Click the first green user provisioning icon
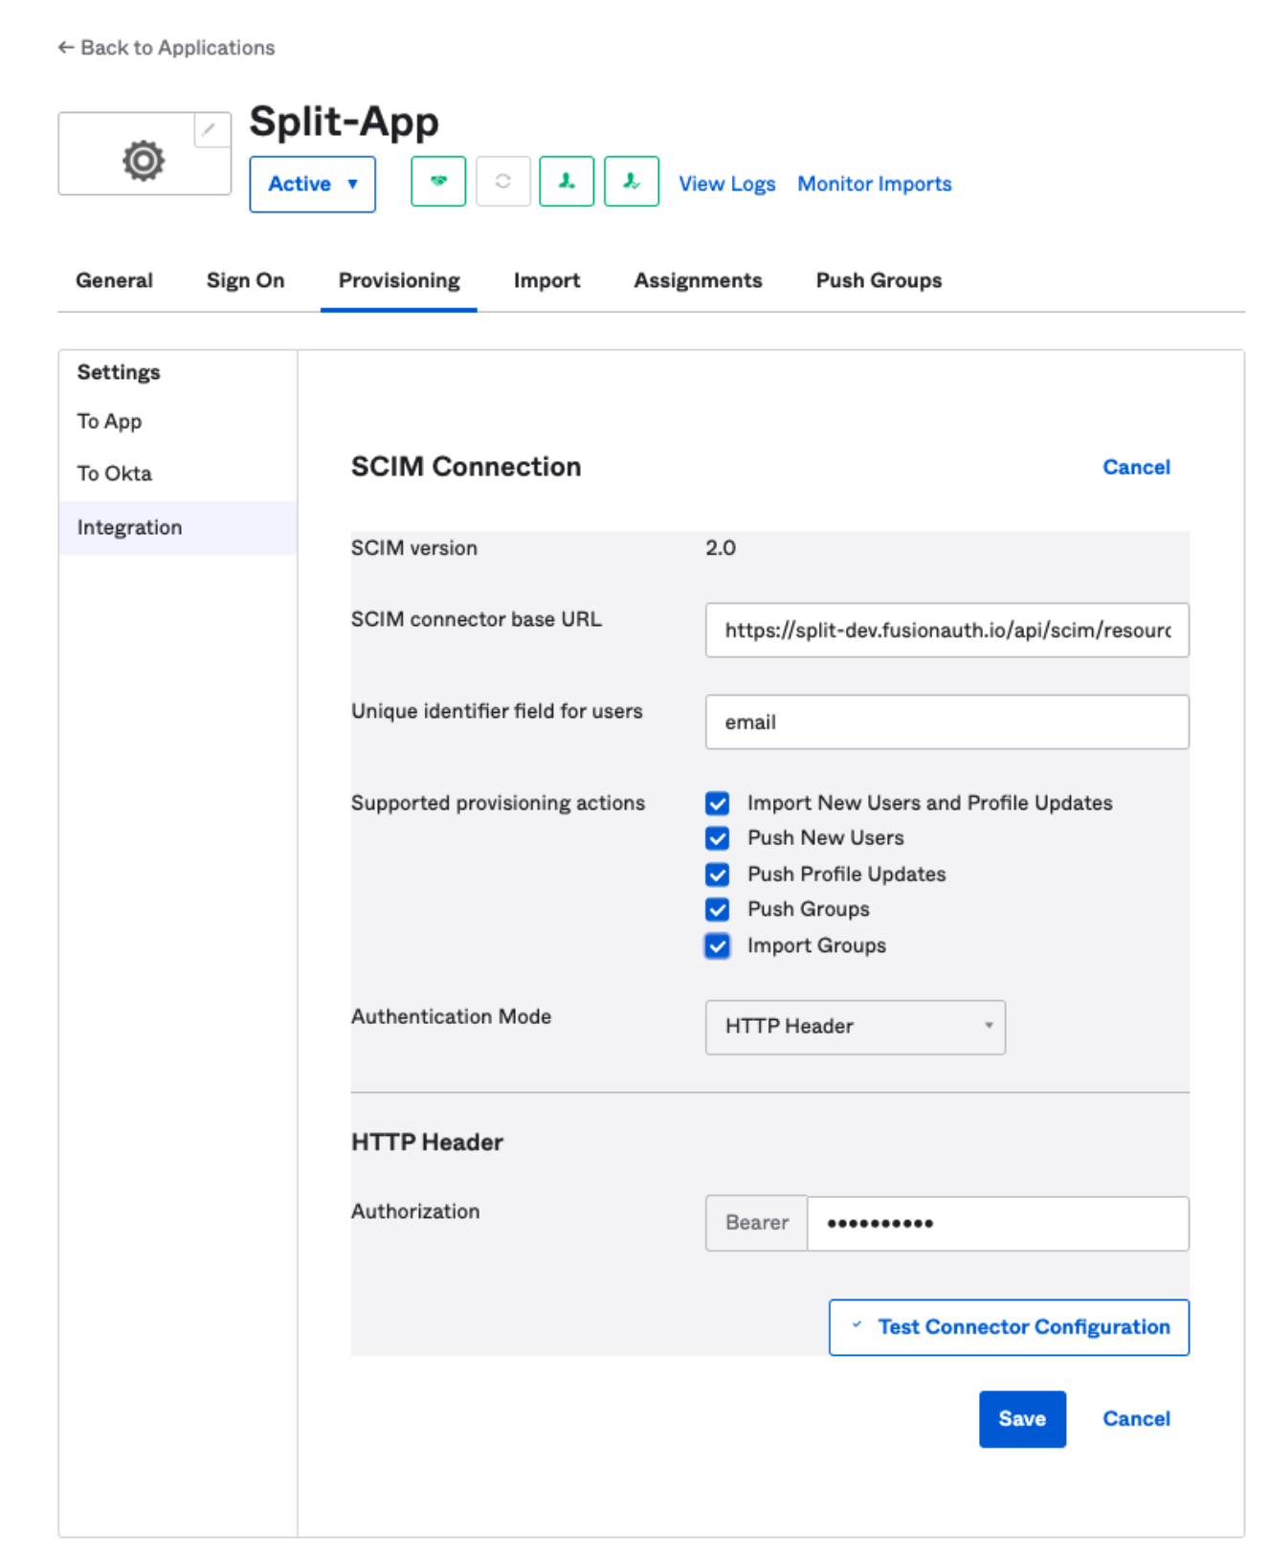The height and width of the screenshot is (1554, 1269). [567, 181]
